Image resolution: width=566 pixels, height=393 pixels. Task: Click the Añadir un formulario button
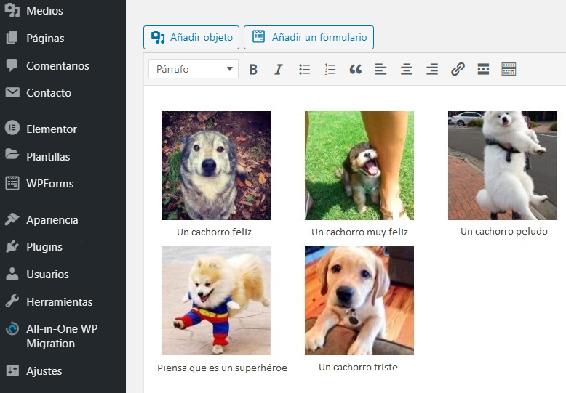(308, 37)
